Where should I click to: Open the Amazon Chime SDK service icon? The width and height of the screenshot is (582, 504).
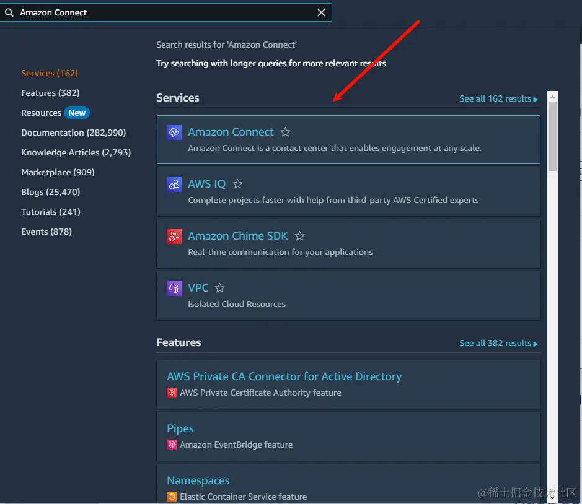(x=174, y=237)
